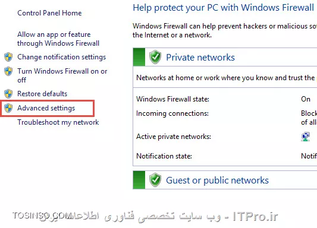Open Control Panel Home
Viewport: 317px width, 228px height.
pyautogui.click(x=49, y=13)
